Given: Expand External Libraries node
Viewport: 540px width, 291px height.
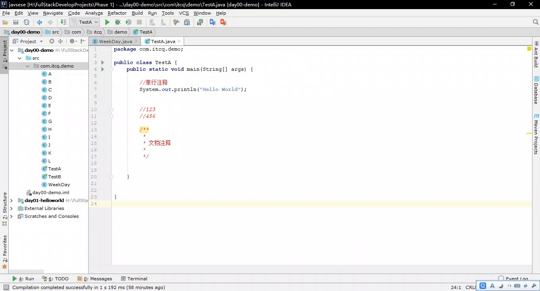Looking at the screenshot, I should pos(12,208).
